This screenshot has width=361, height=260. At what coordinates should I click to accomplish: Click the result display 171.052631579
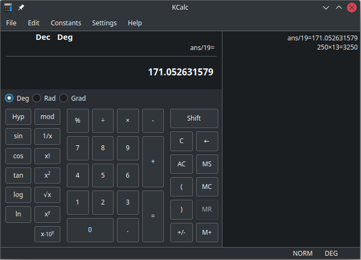pos(180,72)
